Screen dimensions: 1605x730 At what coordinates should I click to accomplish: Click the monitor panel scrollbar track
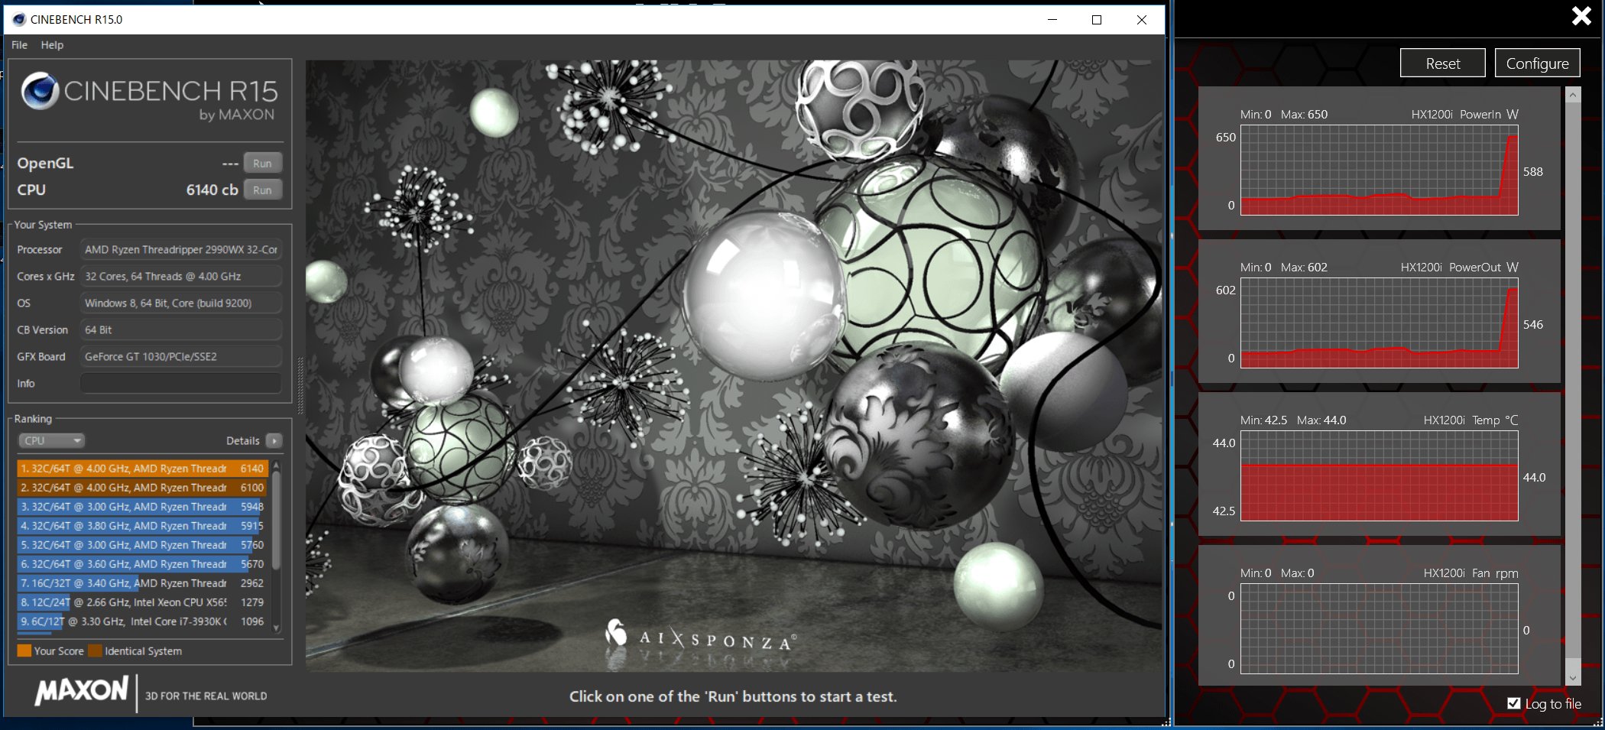pos(1573,382)
